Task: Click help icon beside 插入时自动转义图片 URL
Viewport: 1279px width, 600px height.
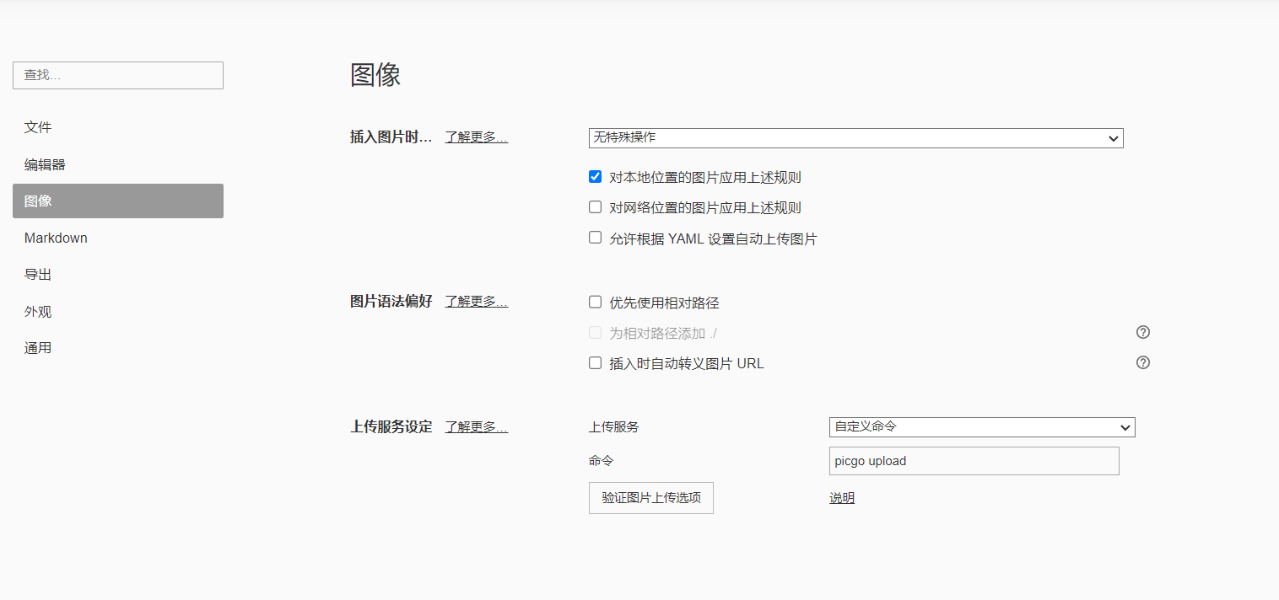Action: point(1143,363)
